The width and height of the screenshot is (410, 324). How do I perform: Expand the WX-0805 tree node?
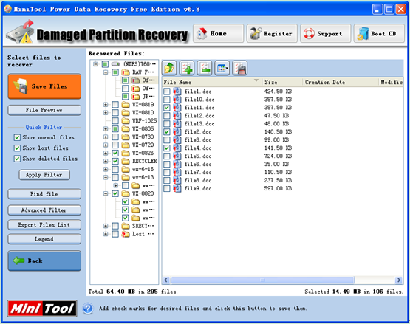pos(106,129)
